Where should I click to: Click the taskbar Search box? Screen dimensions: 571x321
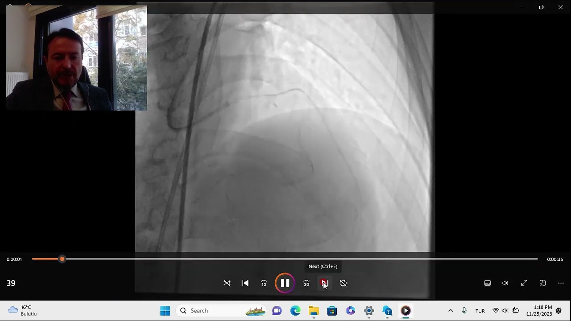click(221, 311)
